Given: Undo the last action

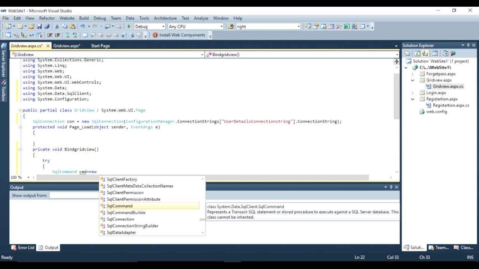Looking at the screenshot, I should [x=82, y=27].
